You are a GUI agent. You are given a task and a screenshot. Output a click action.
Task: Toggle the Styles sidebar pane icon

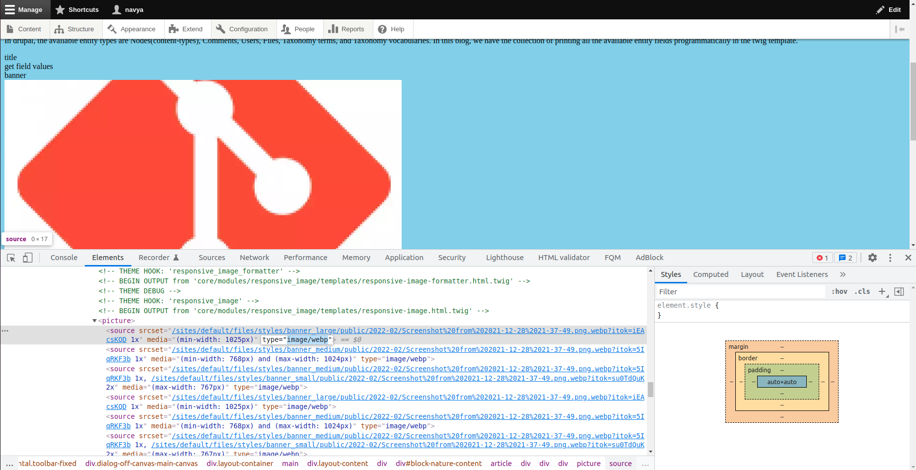click(x=899, y=291)
